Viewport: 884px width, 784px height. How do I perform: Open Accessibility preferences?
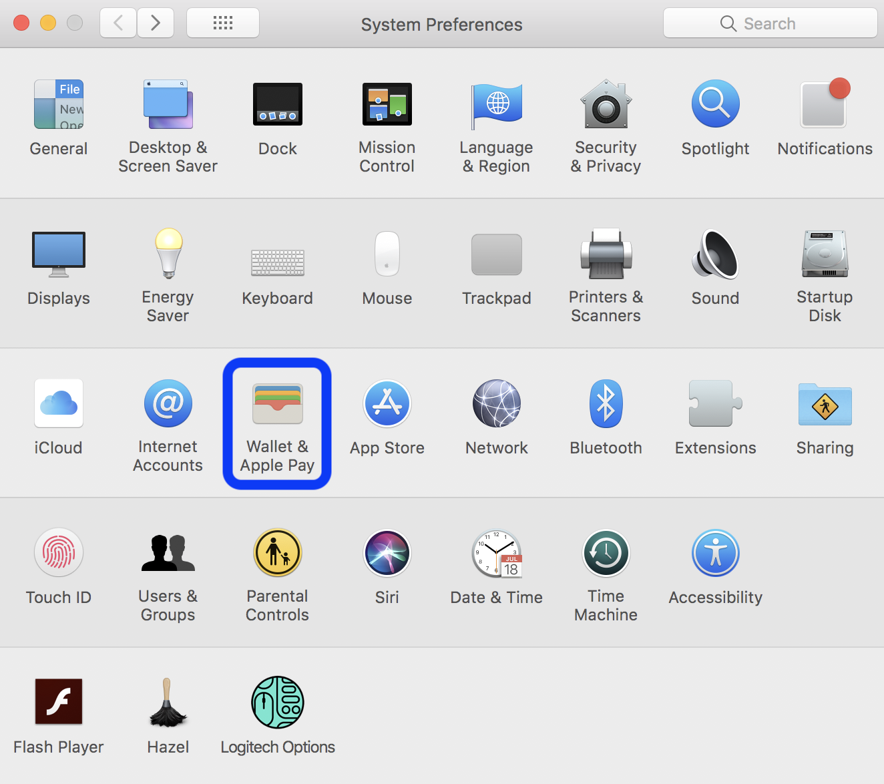tap(715, 554)
